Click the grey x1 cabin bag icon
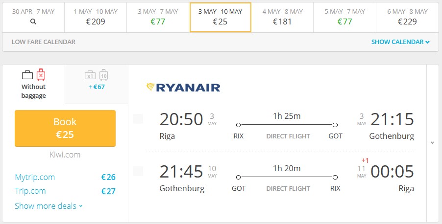Screen dimensions: 442x224 [90, 75]
